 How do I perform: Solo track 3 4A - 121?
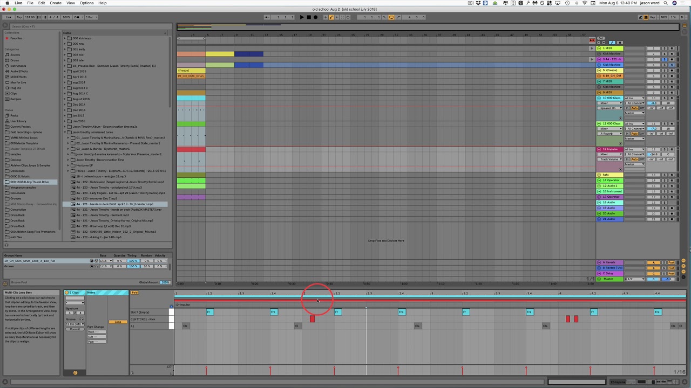point(665,59)
